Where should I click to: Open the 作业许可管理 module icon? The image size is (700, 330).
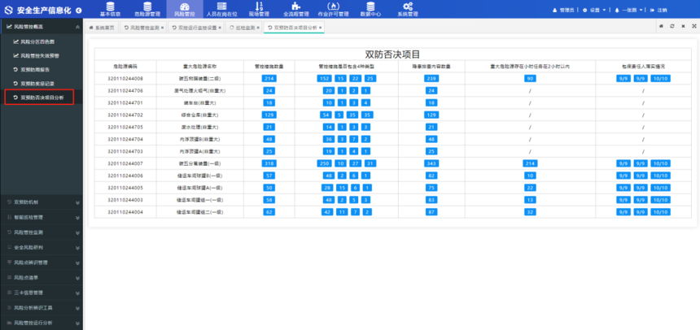coord(333,7)
